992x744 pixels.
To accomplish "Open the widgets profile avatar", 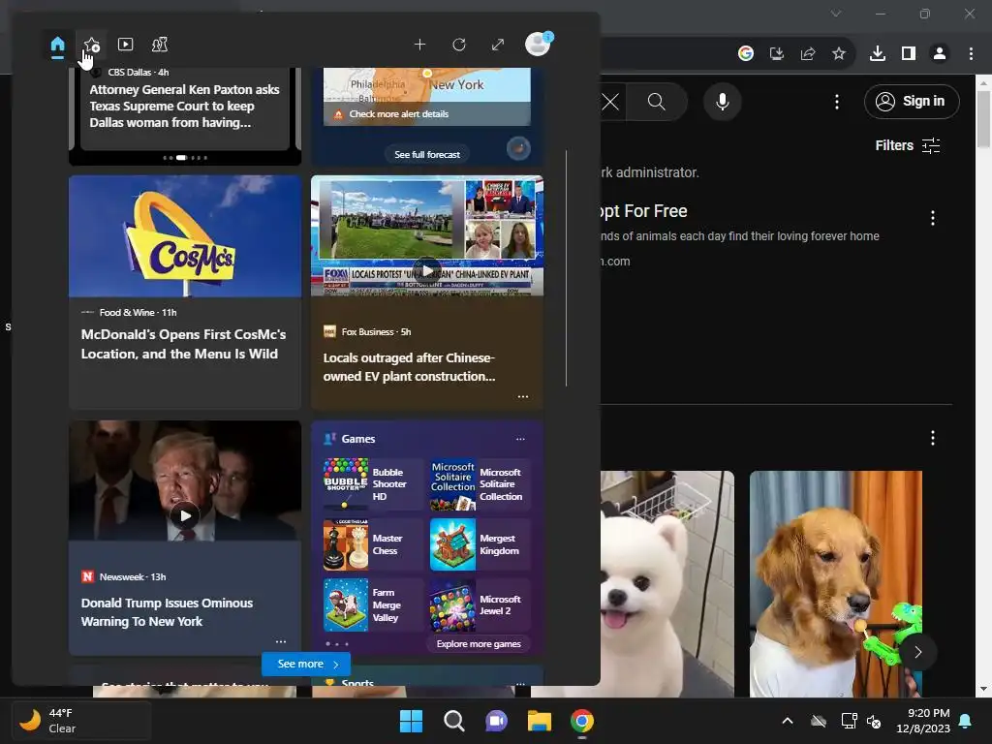I will click(x=539, y=45).
